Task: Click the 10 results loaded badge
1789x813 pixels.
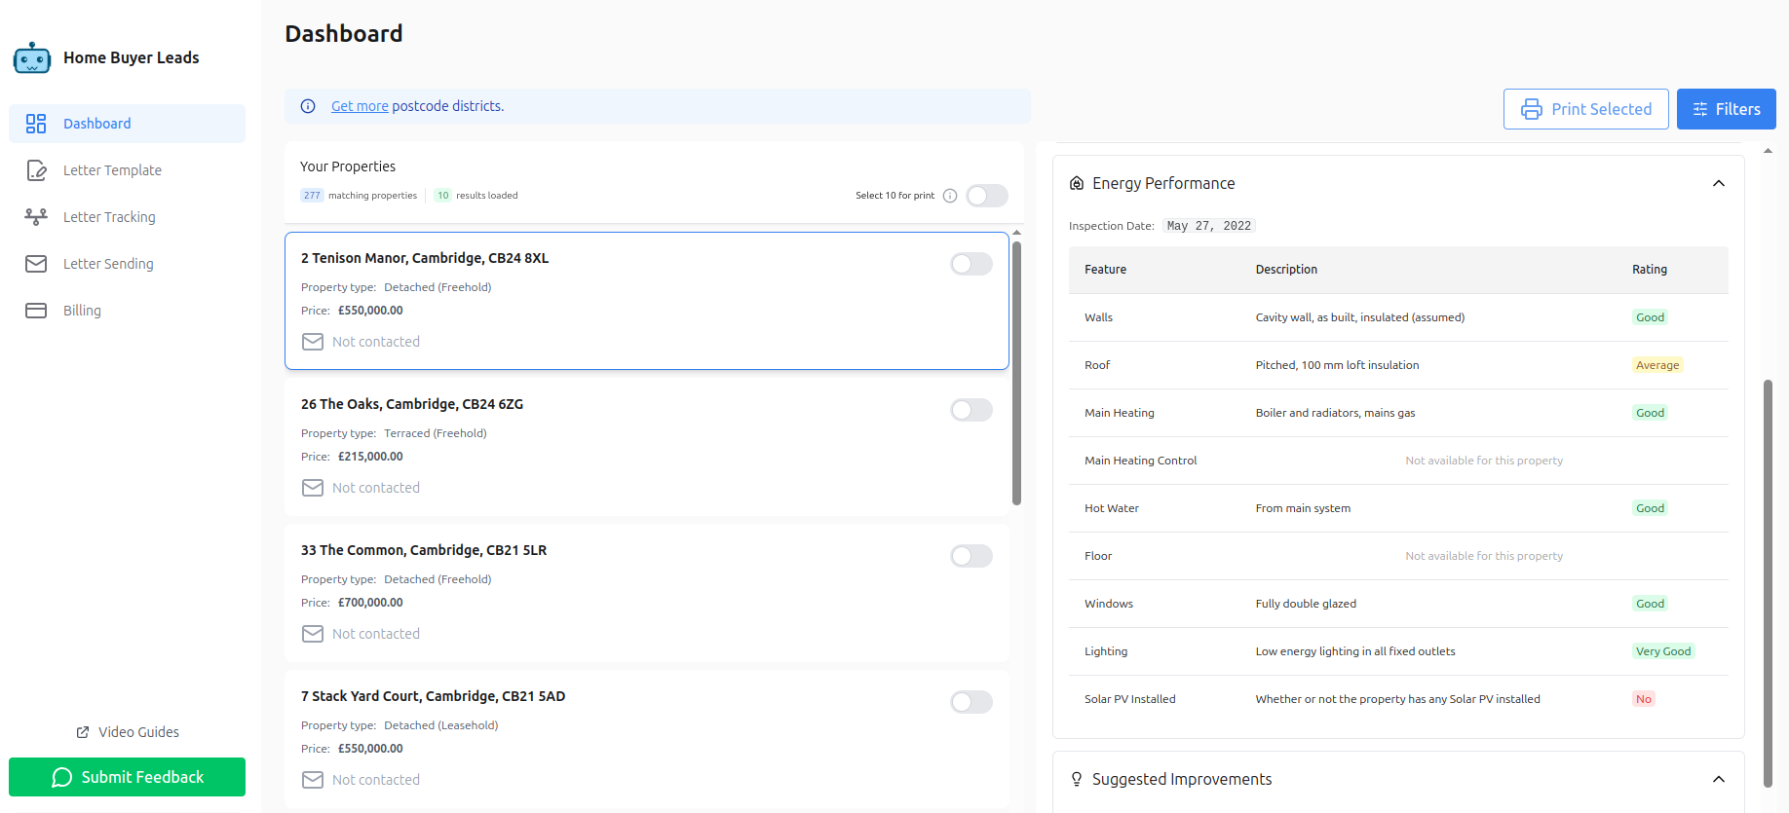Action: 443,196
